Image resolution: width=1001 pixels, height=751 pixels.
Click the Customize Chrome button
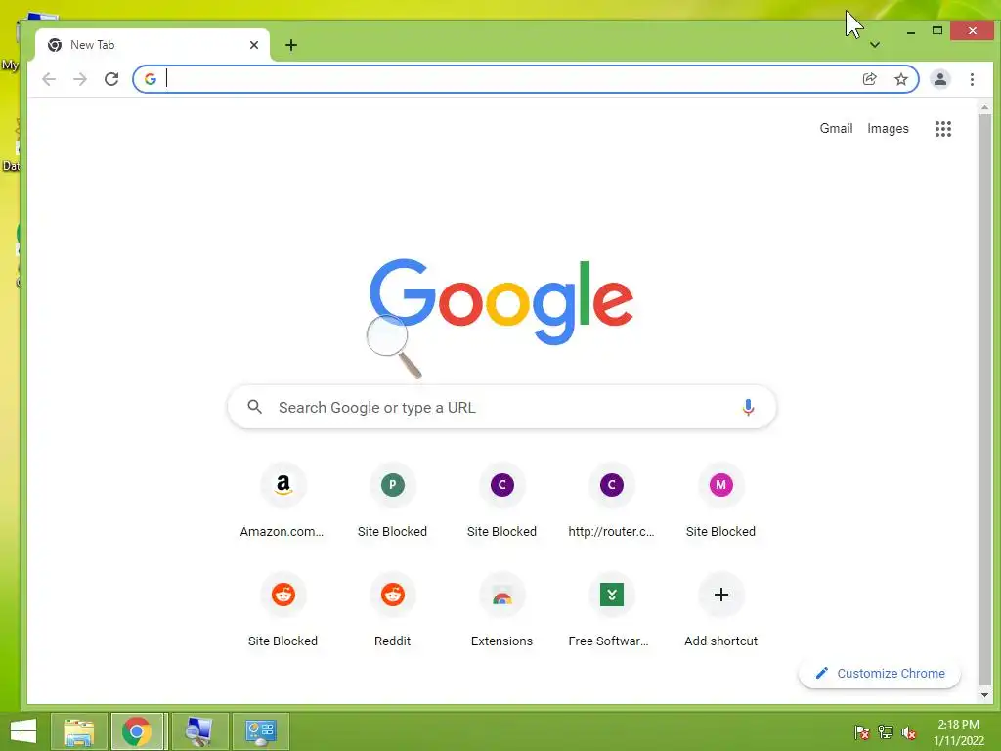tap(880, 673)
